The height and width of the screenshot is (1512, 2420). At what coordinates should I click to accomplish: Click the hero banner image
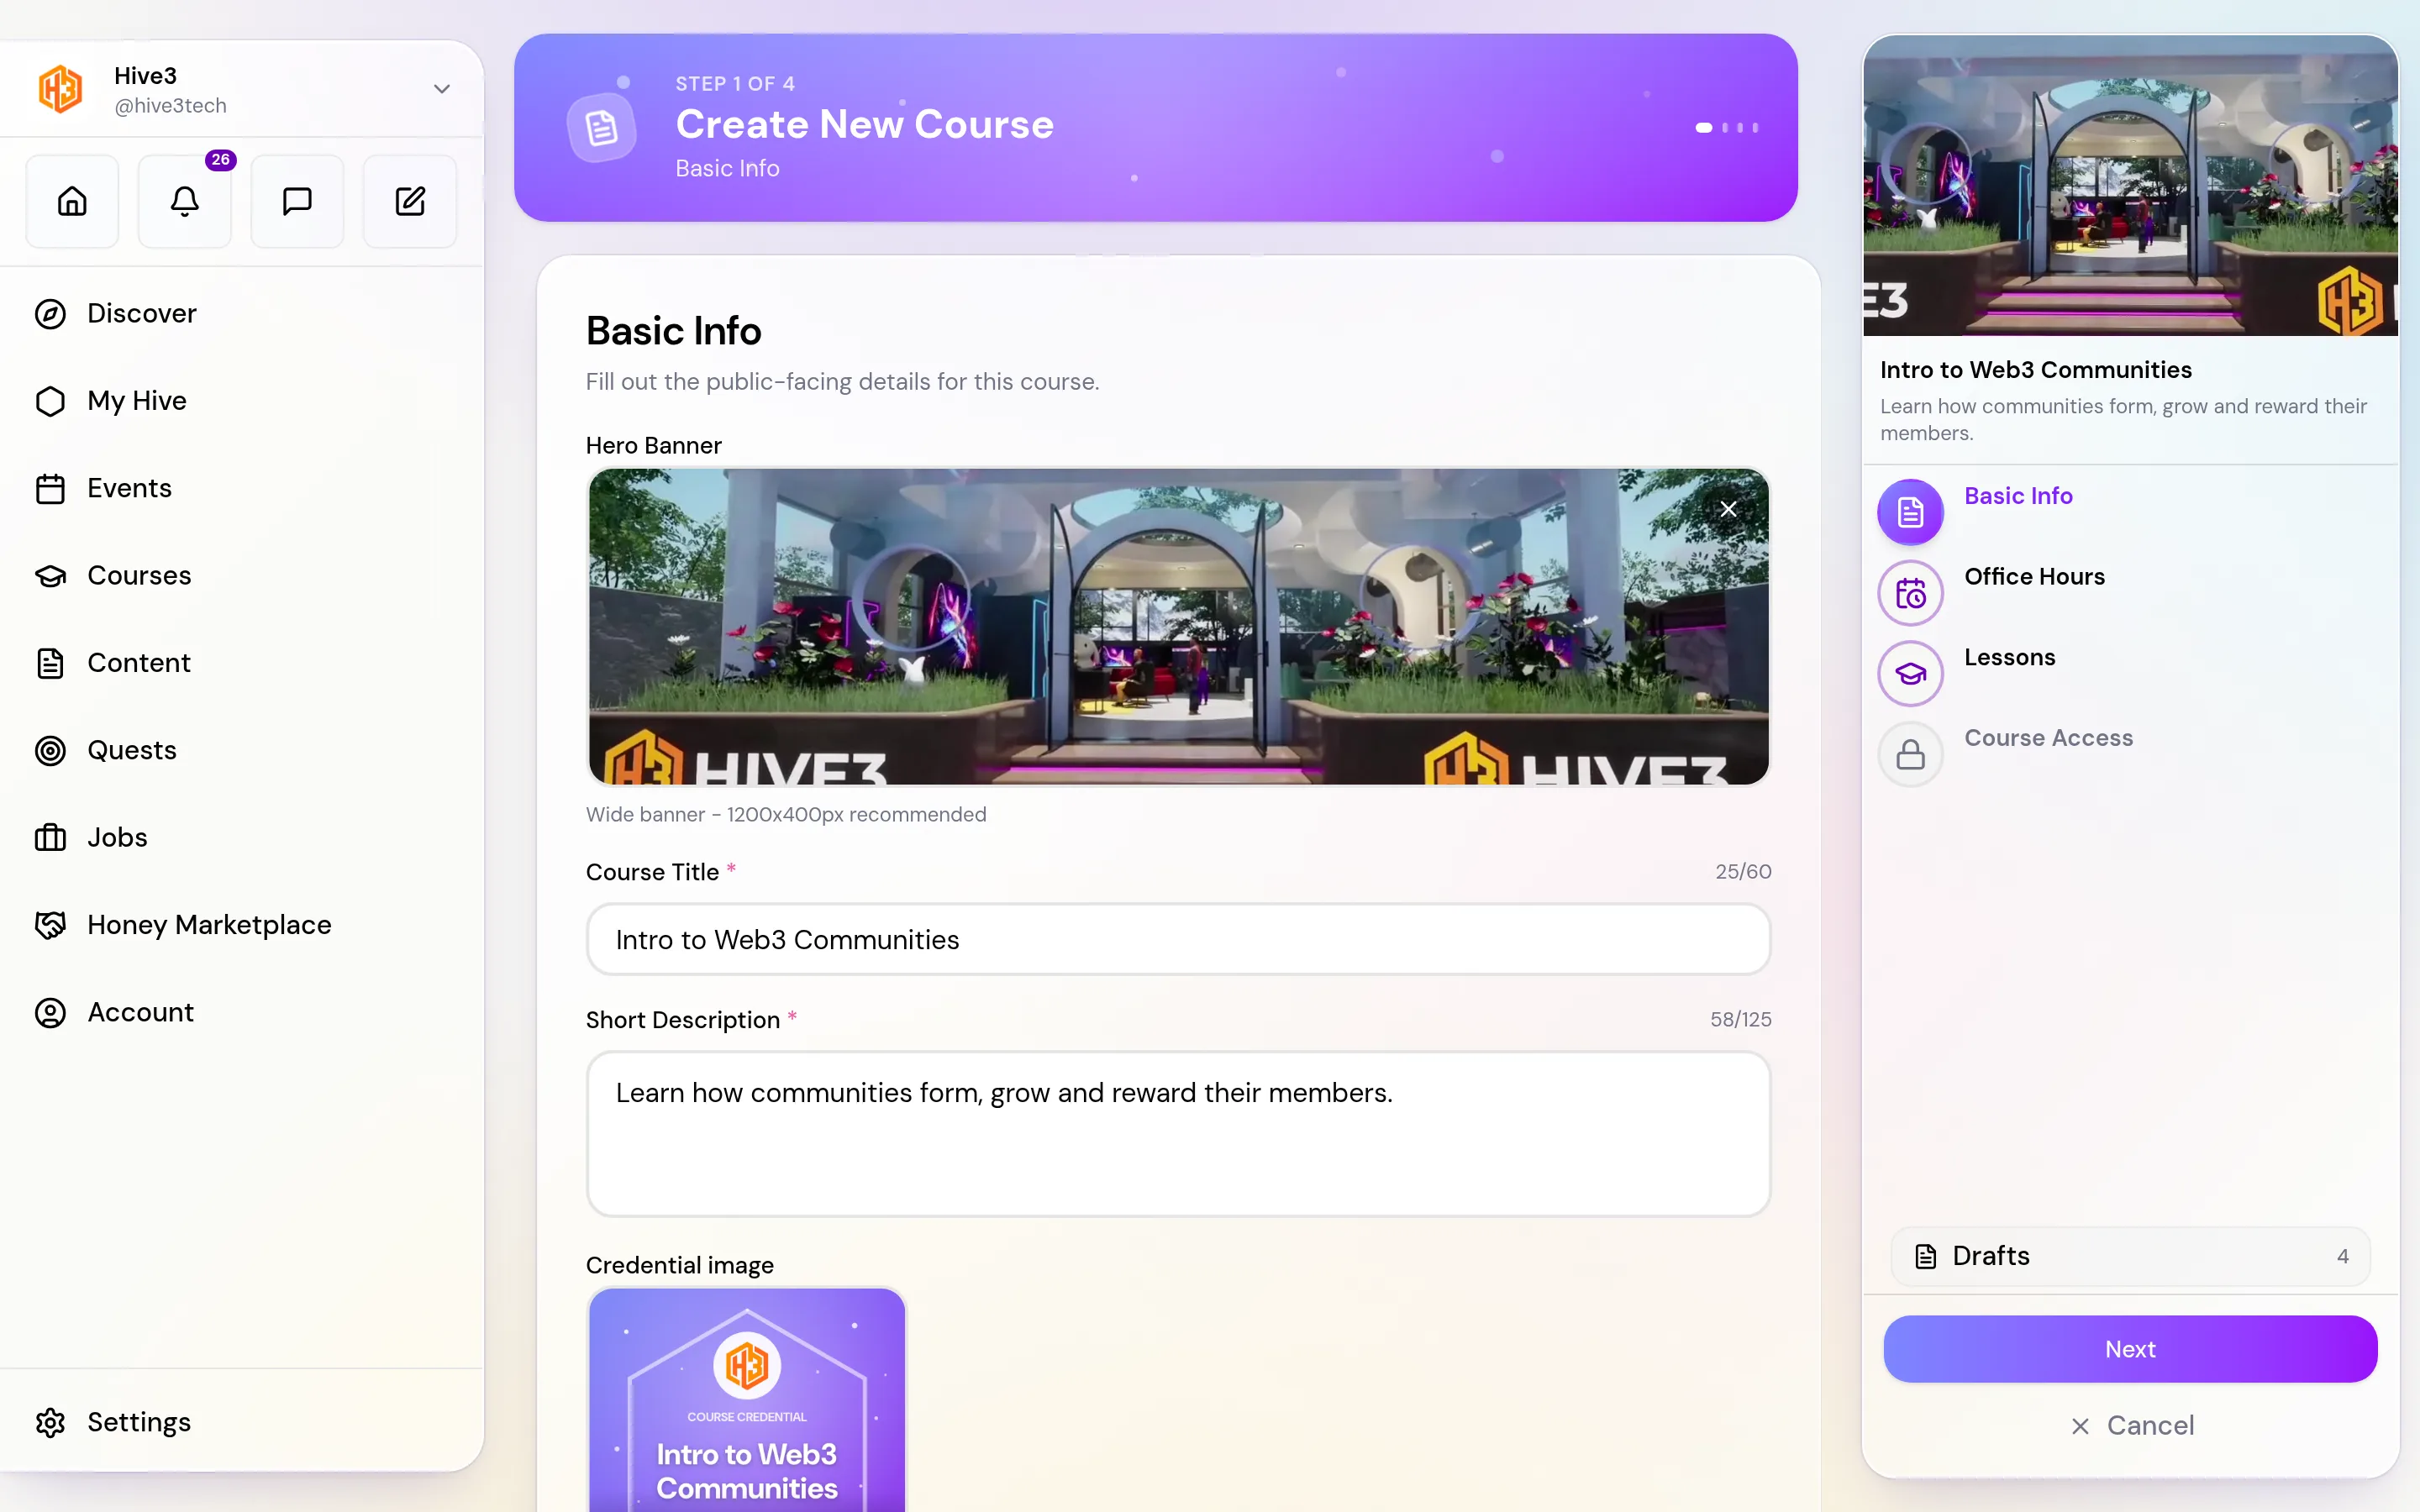click(1178, 627)
